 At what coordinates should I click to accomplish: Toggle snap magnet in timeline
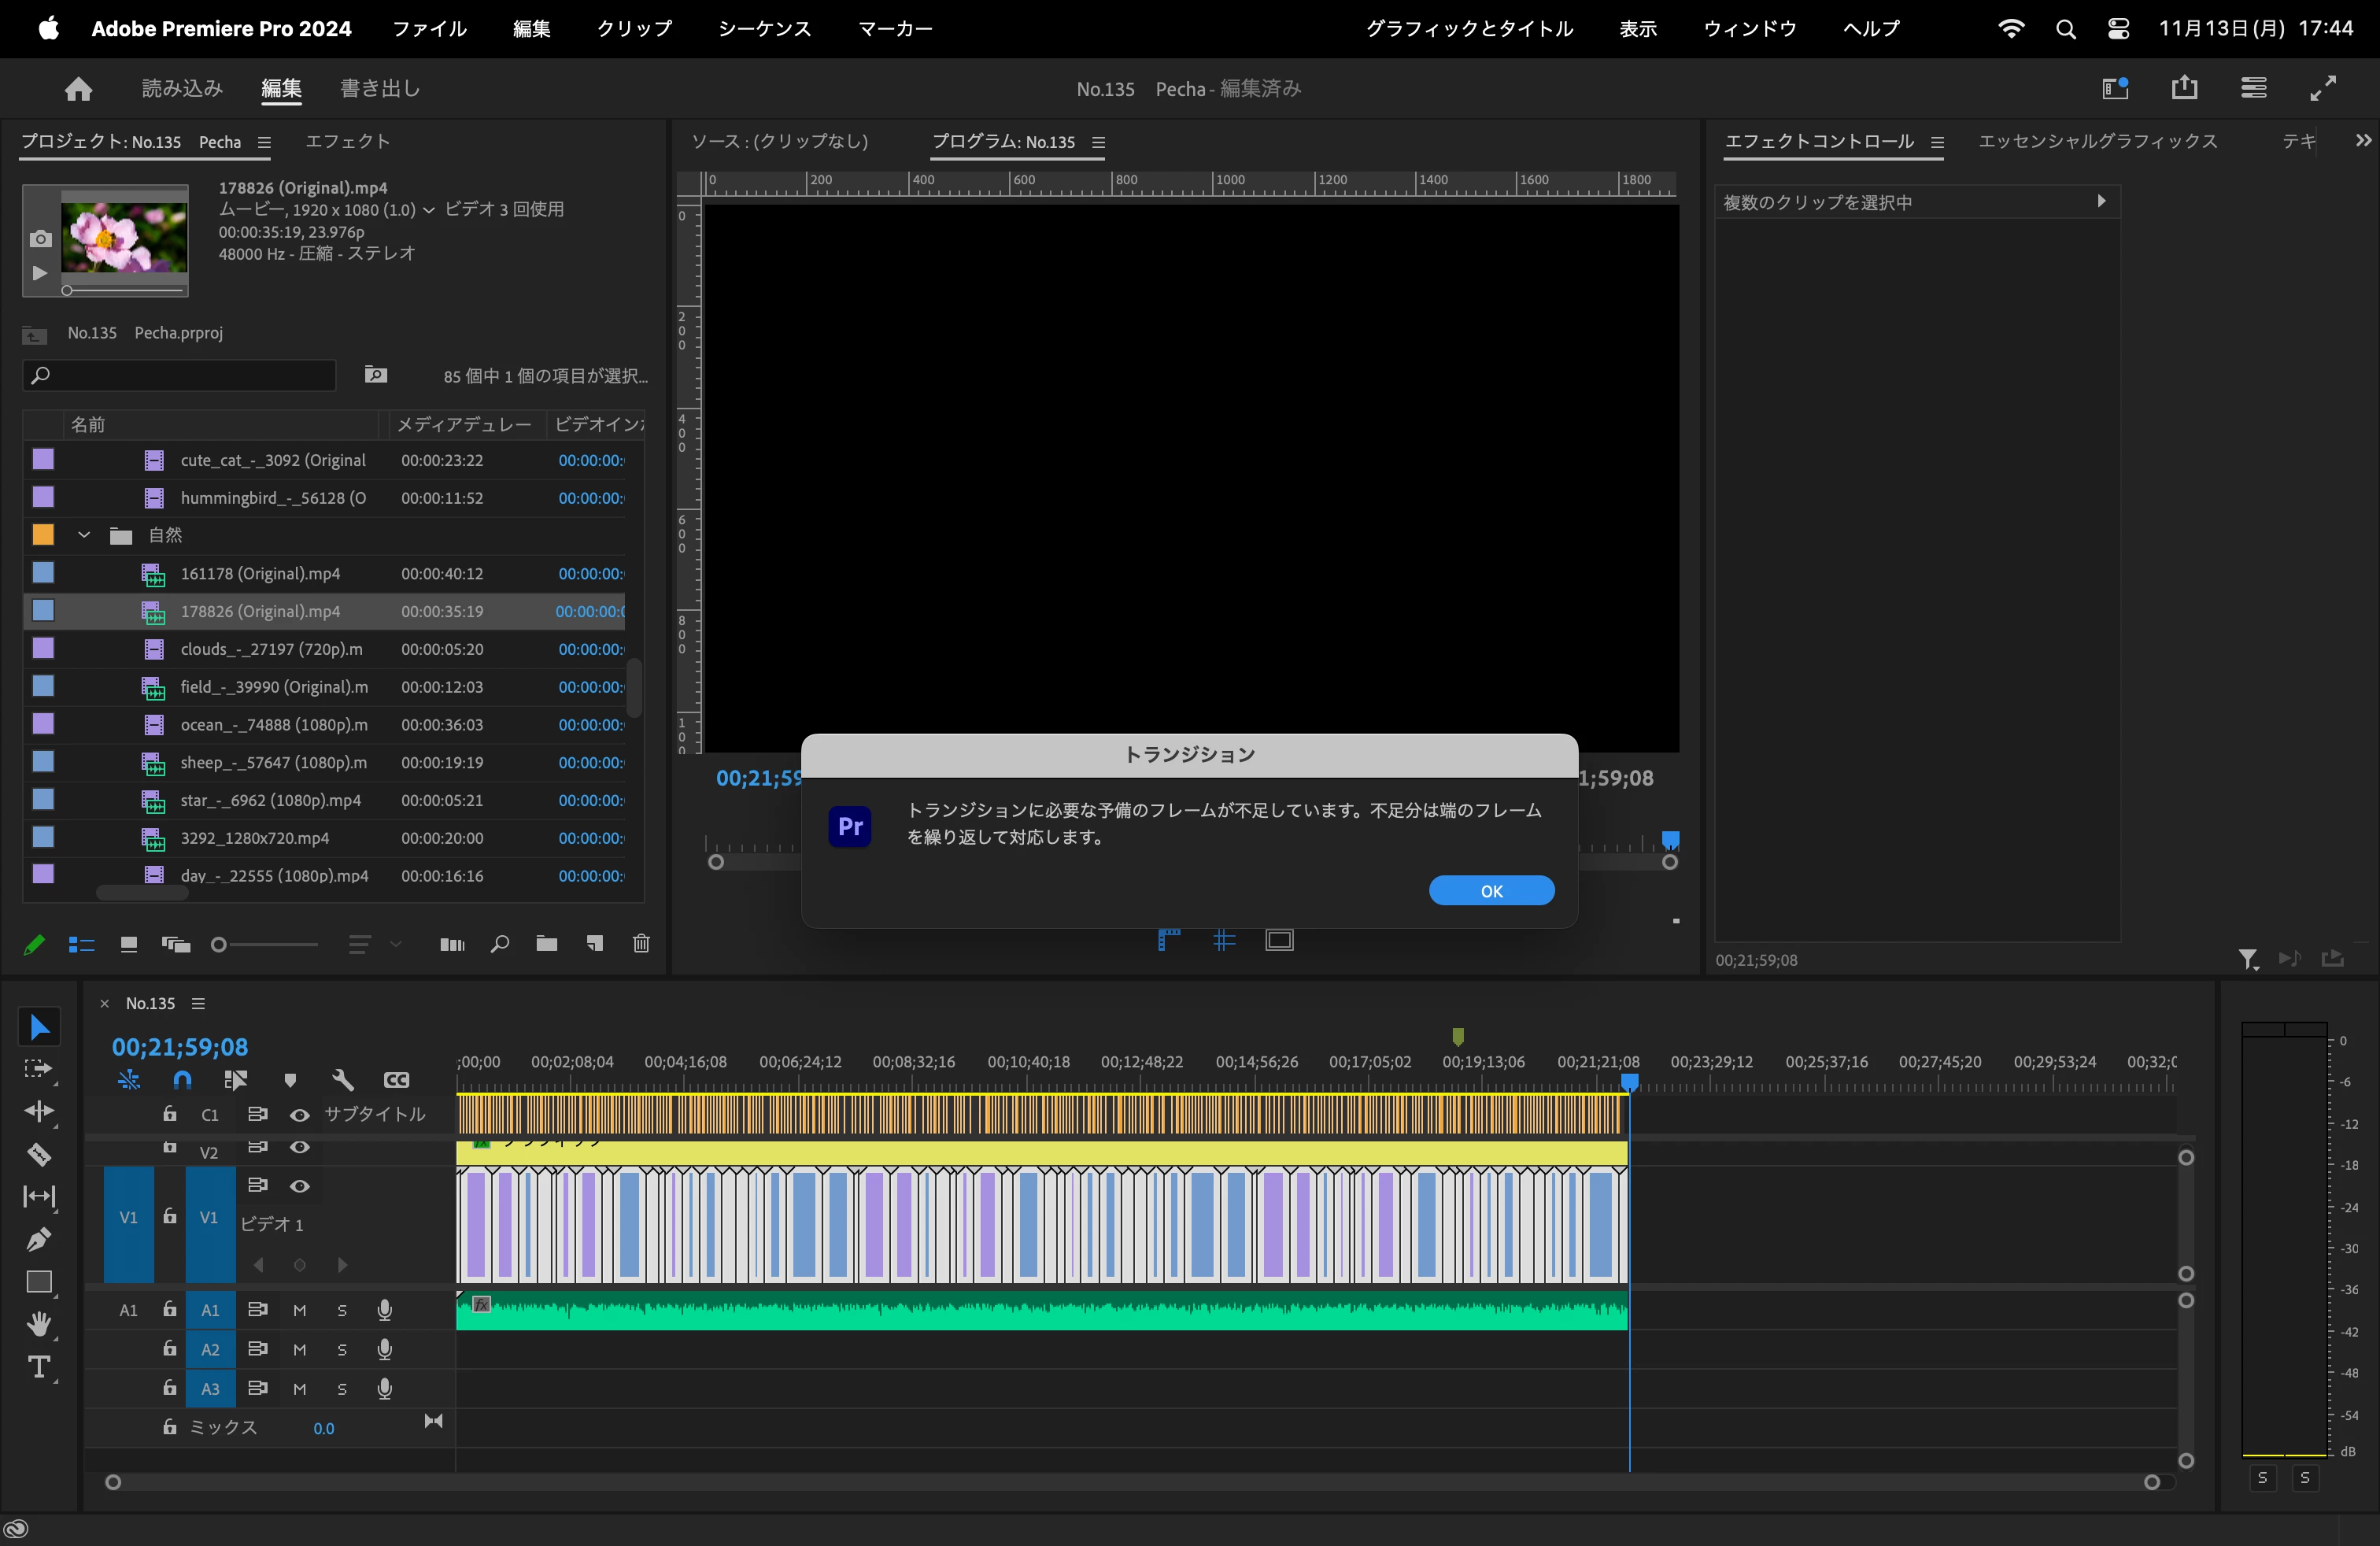point(182,1080)
